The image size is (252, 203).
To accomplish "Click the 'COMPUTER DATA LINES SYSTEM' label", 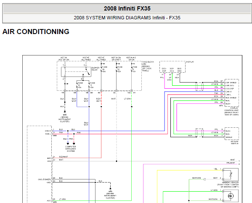I will (71, 149).
